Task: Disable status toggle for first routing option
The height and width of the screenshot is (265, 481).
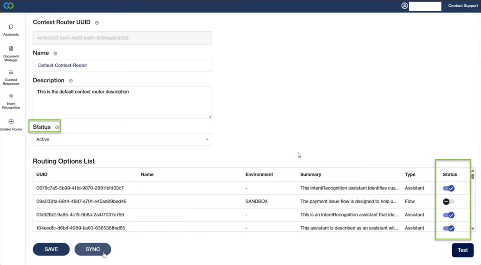Action: tap(449, 188)
